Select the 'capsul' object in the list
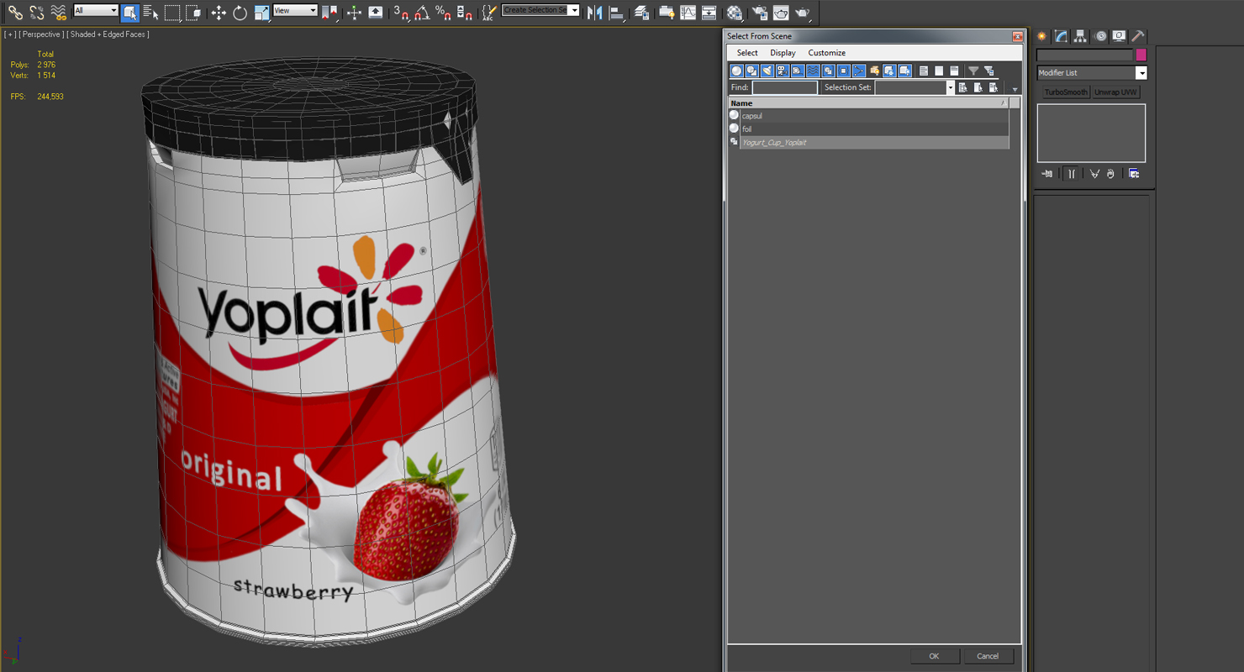The width and height of the screenshot is (1244, 672). tap(868, 116)
